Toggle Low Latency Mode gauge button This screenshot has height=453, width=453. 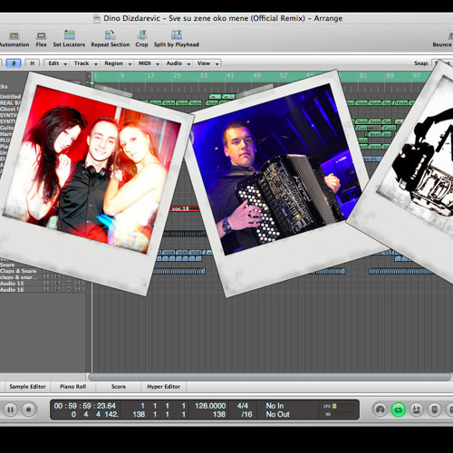(x=381, y=410)
